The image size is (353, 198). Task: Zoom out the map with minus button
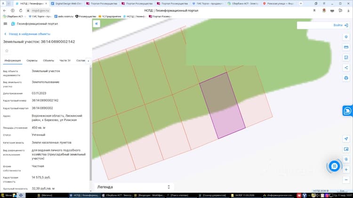tap(346, 180)
